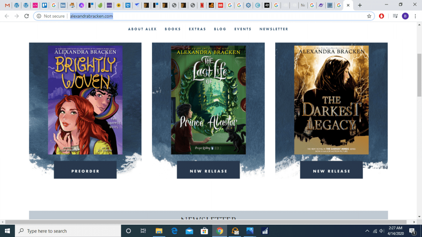
Task: Open Cortana from the taskbar
Action: point(129,231)
